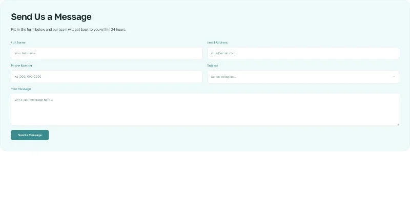Click the Subject label
This screenshot has width=410, height=198.
coord(213,65)
